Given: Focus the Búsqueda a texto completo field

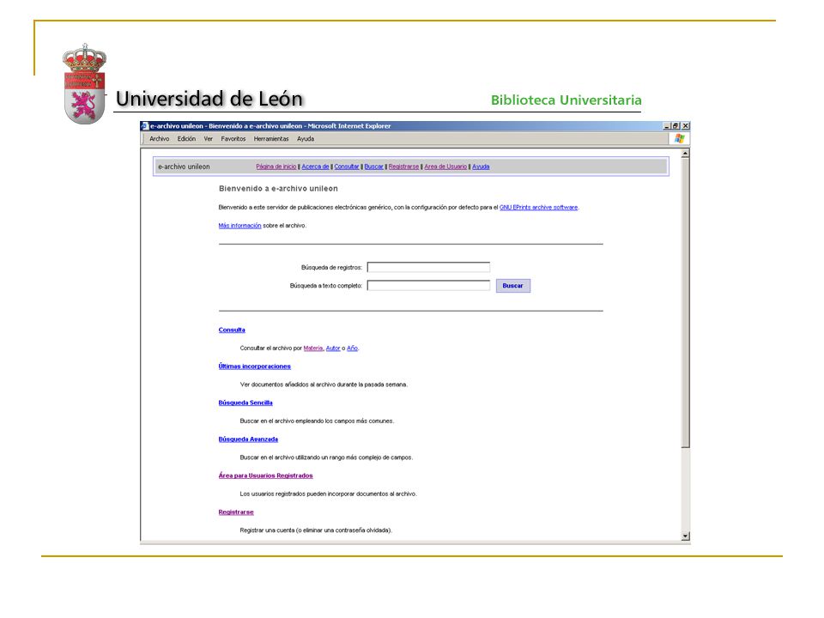Looking at the screenshot, I should [428, 285].
